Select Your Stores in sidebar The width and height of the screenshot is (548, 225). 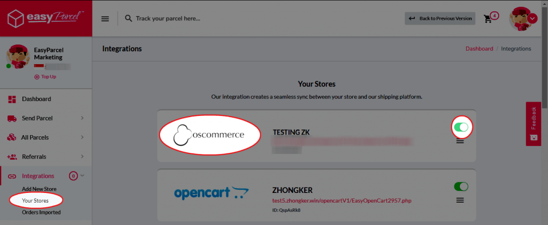(35, 200)
